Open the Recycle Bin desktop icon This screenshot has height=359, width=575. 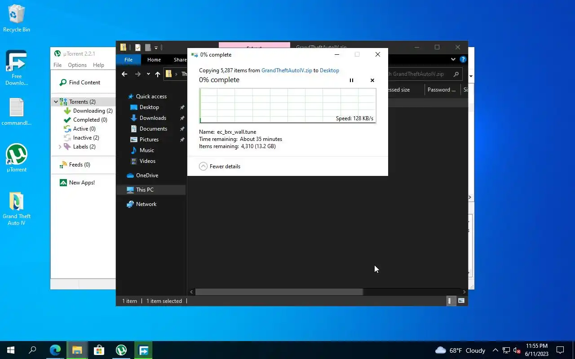pyautogui.click(x=17, y=19)
